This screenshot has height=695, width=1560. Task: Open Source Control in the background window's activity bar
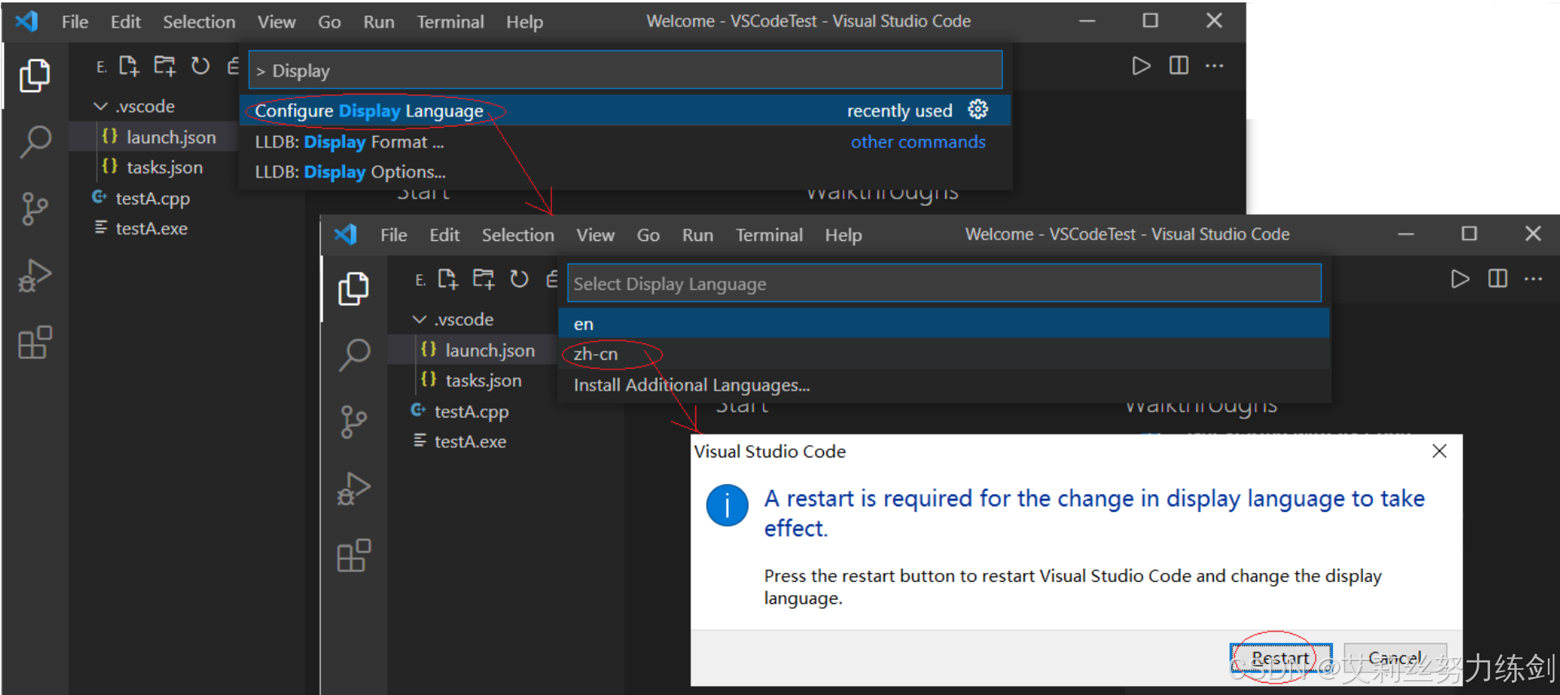(x=34, y=209)
